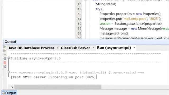Switch to GlassFish Server tab
169x95 pixels.
point(76,48)
